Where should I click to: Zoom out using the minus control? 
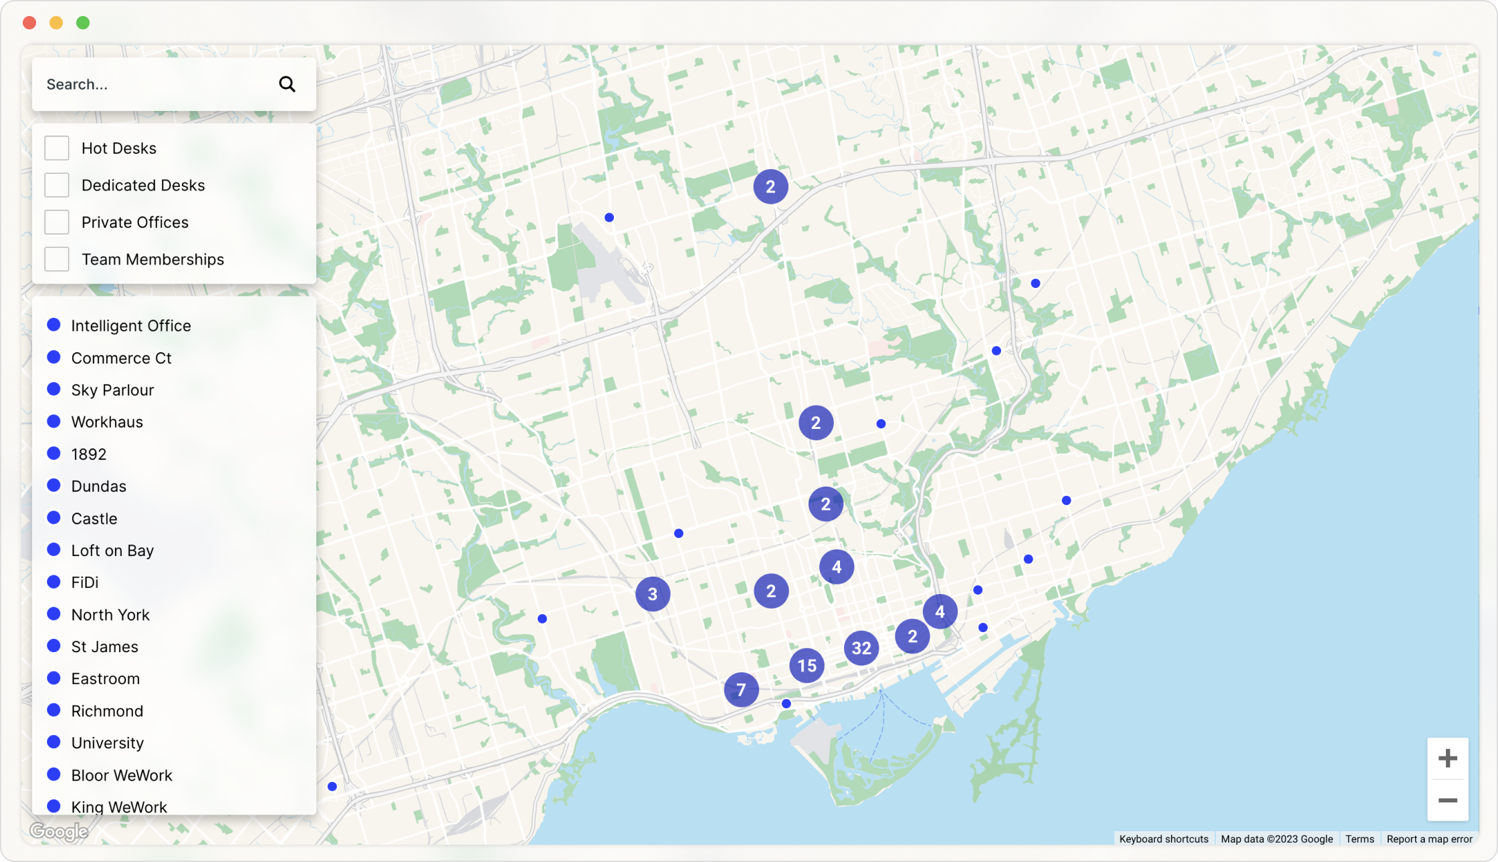(x=1447, y=801)
